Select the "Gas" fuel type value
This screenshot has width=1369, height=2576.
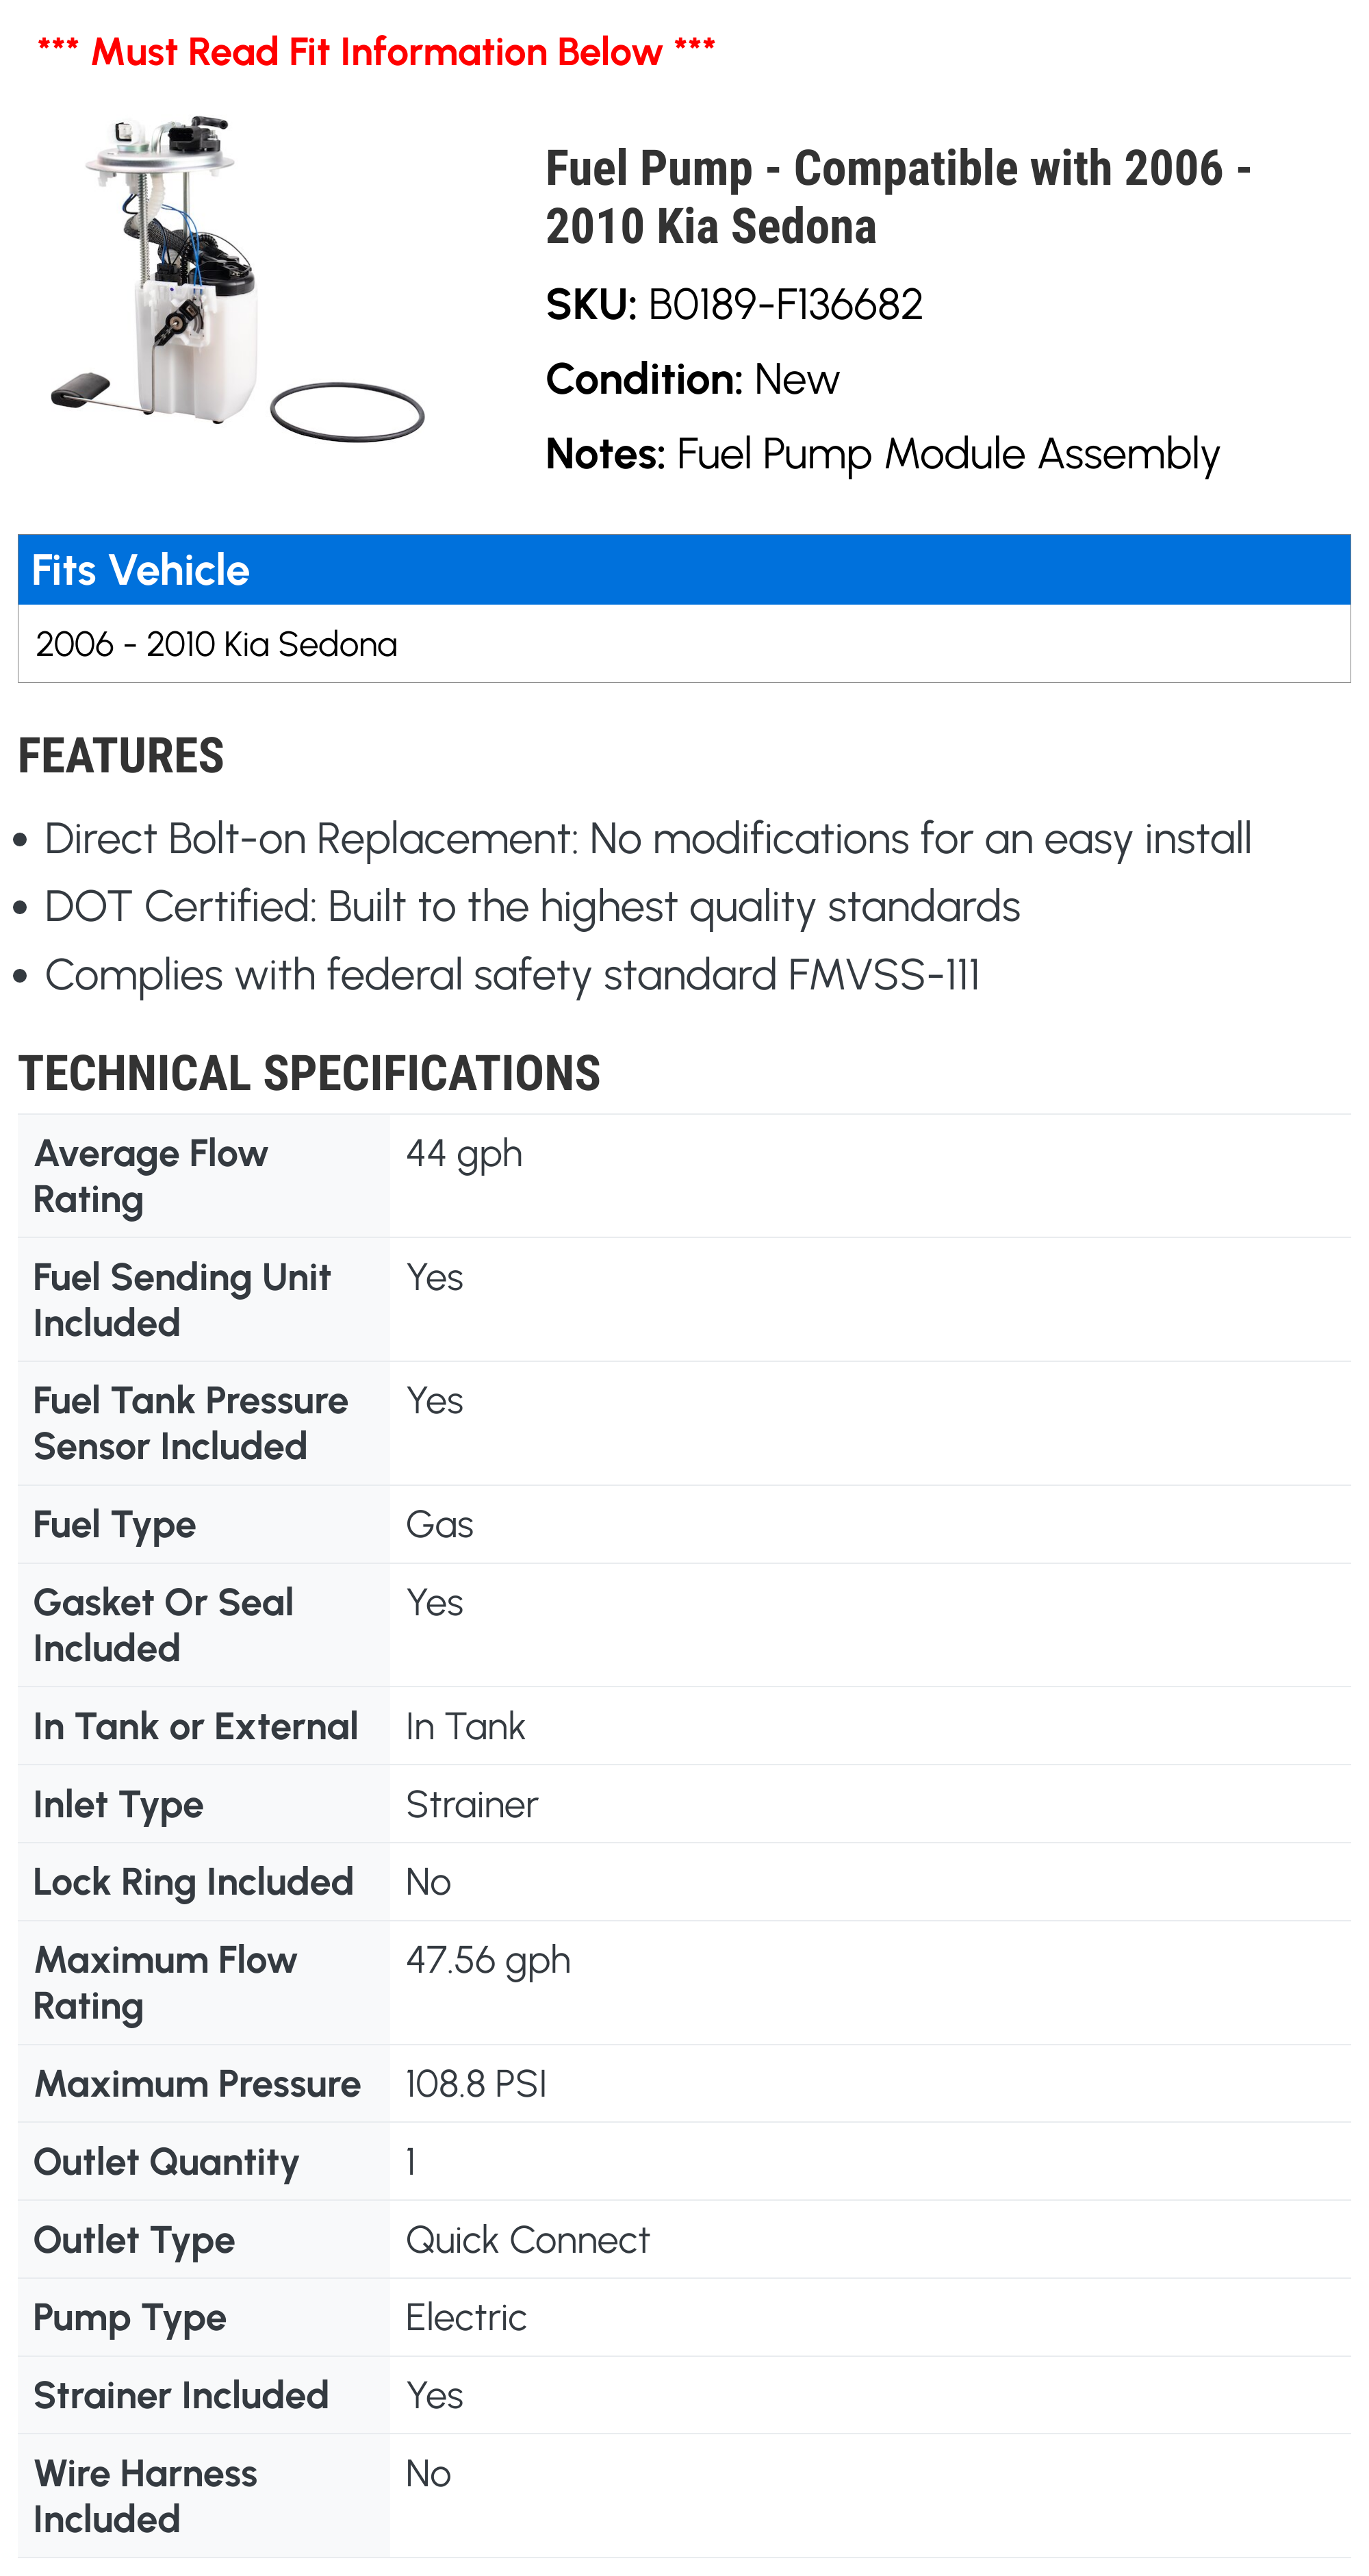click(440, 1525)
